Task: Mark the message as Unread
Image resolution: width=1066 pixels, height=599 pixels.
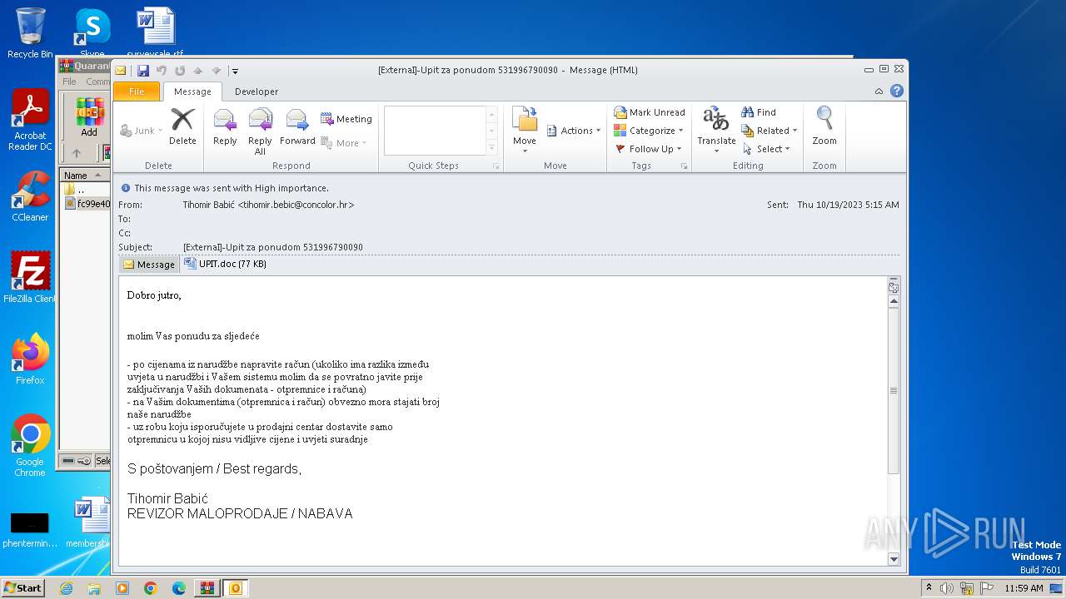Action: click(x=650, y=112)
